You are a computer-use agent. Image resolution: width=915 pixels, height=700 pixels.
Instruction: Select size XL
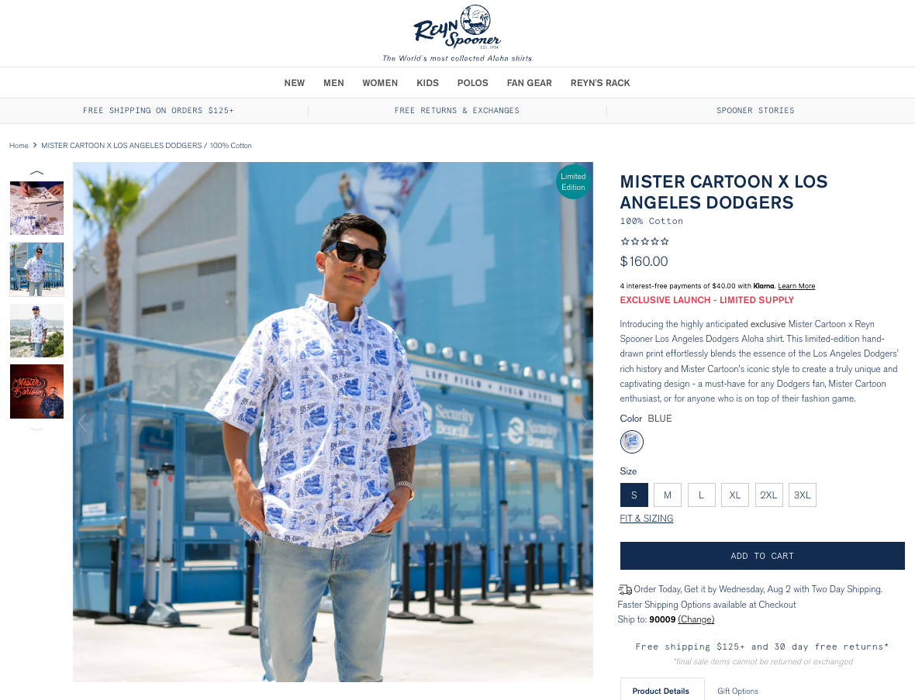734,495
